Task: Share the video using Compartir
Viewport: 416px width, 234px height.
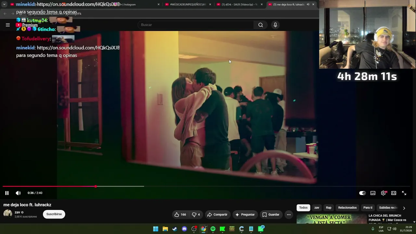Action: click(217, 214)
